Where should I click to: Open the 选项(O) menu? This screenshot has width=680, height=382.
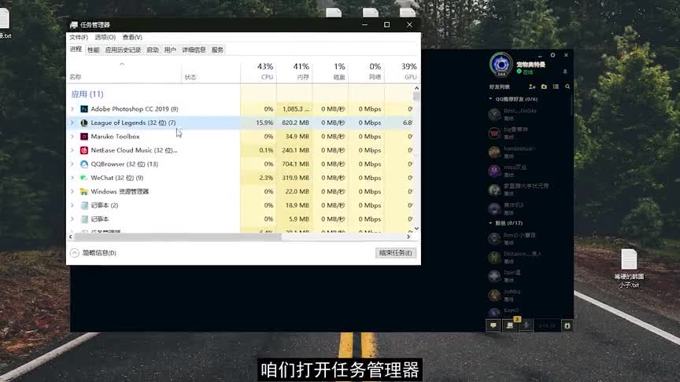pyautogui.click(x=105, y=37)
